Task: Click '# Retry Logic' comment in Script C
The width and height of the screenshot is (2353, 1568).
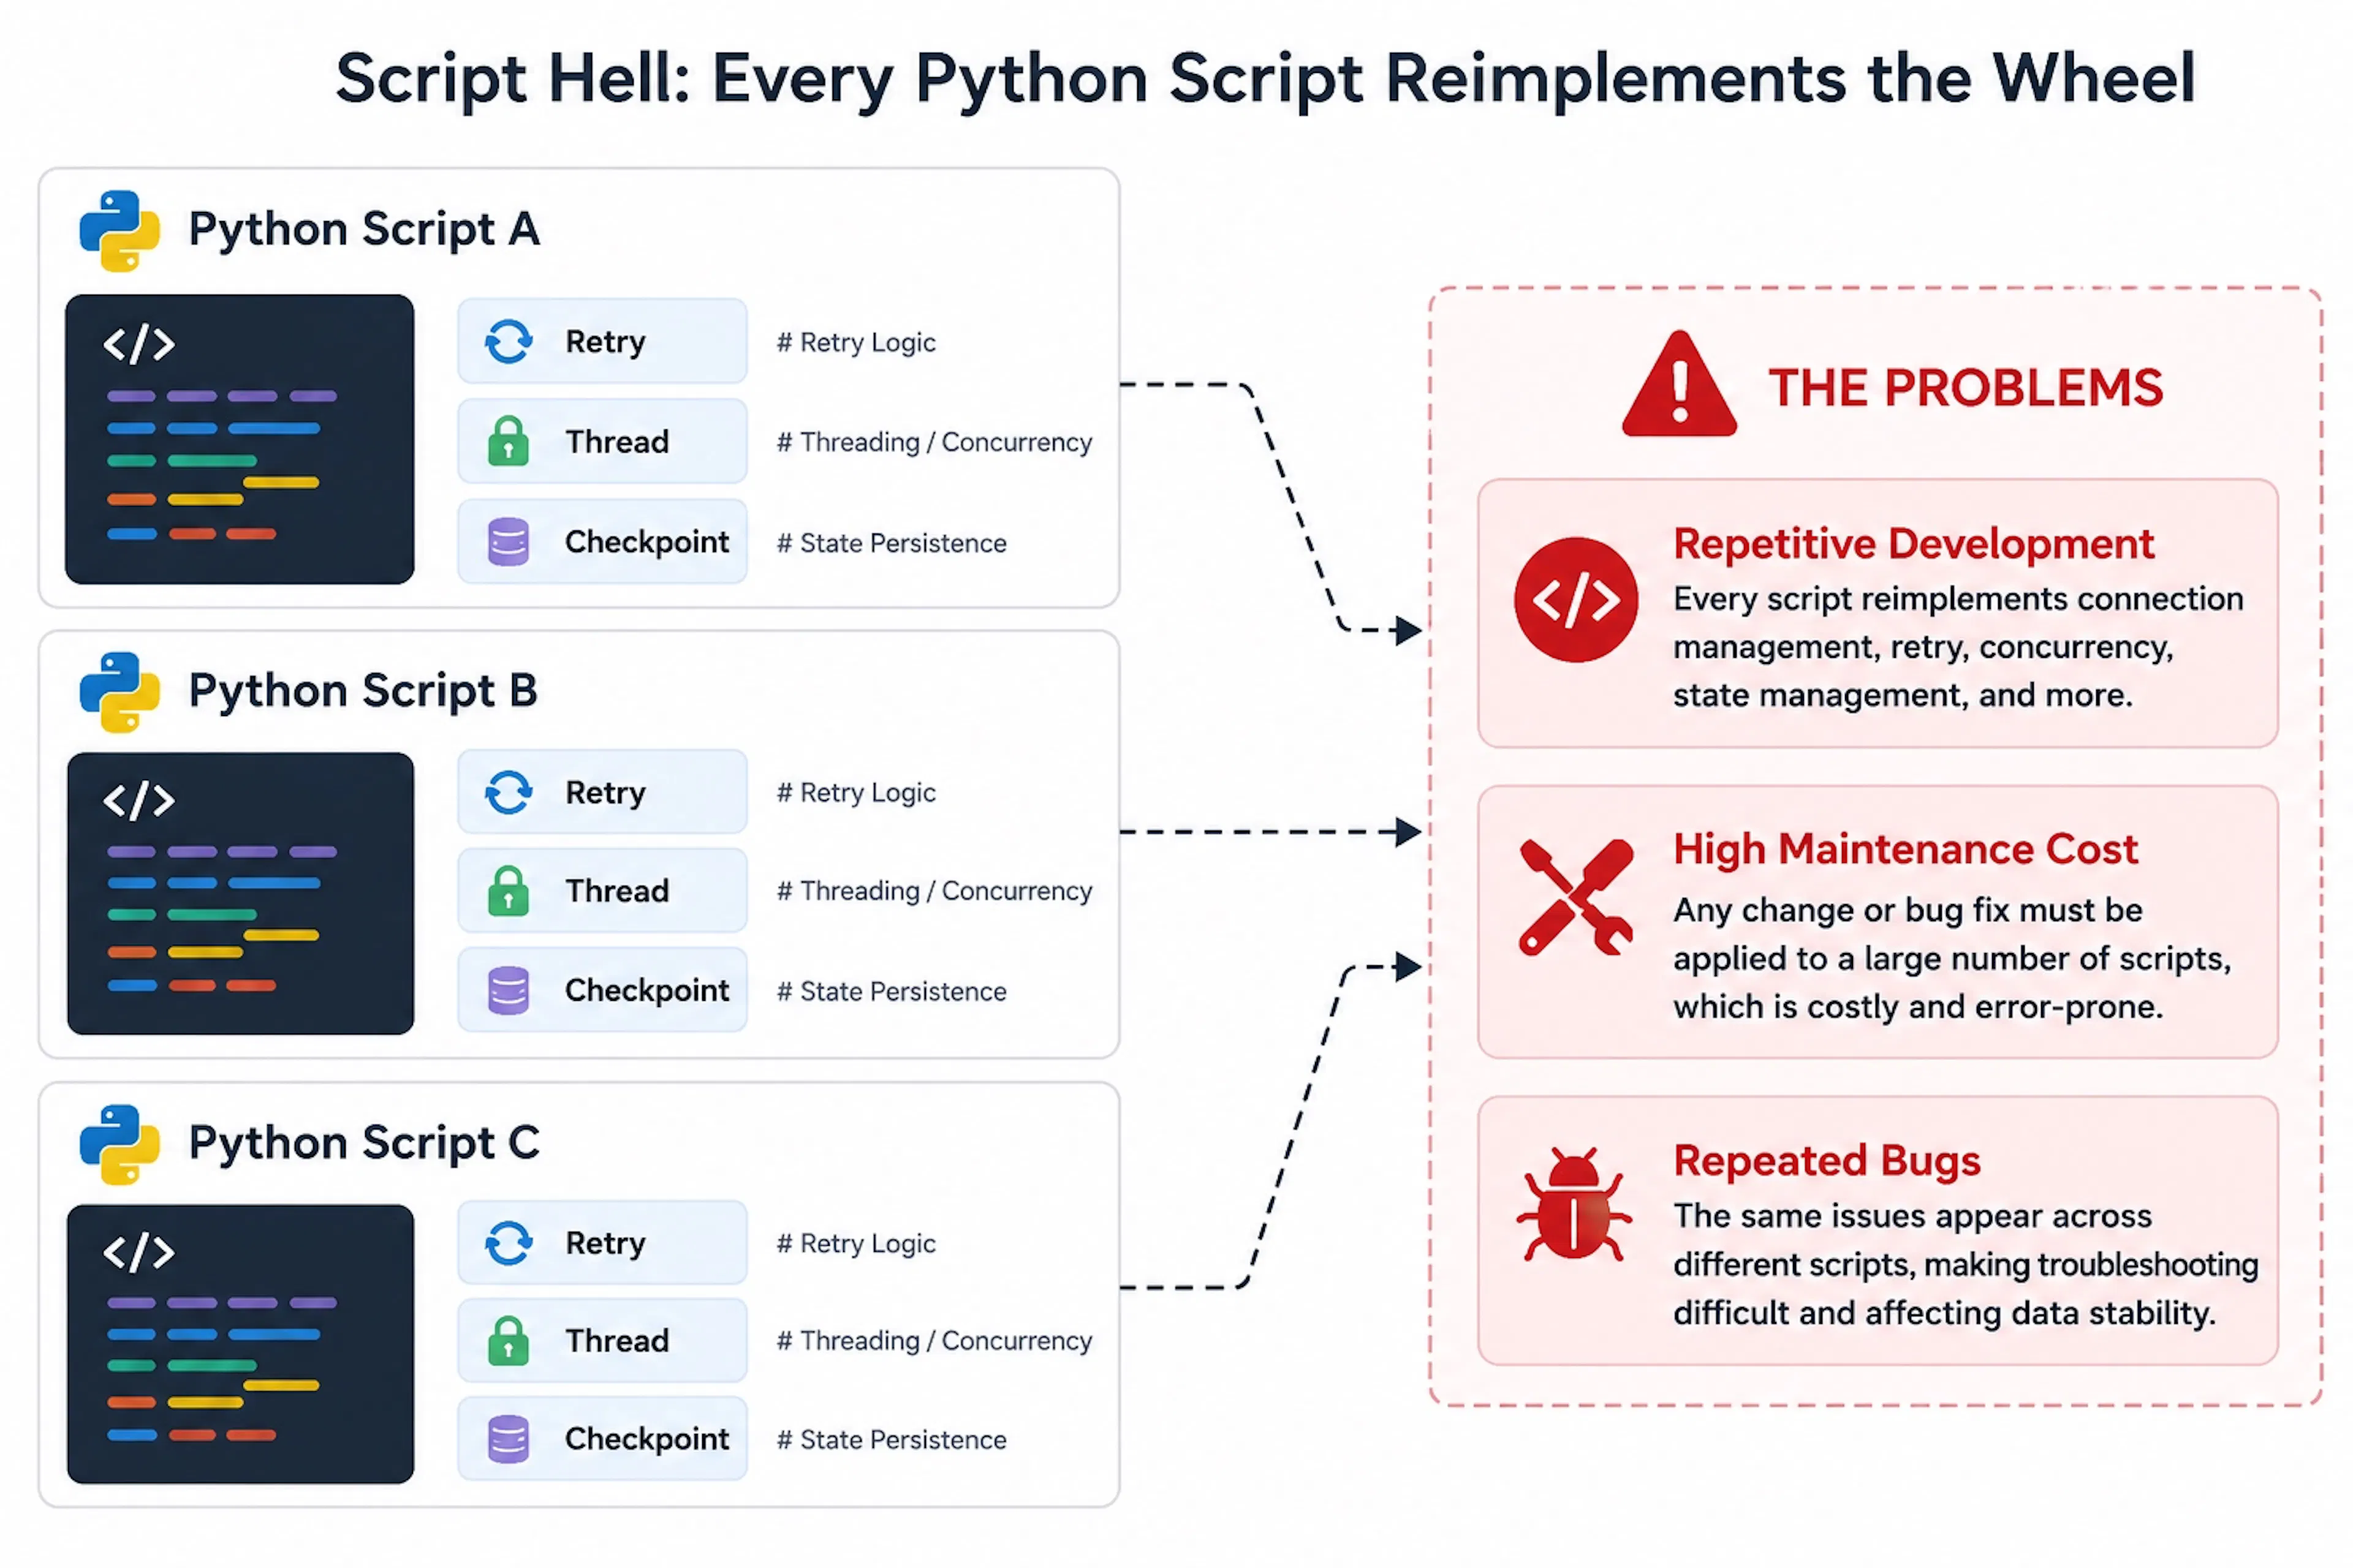Action: 857,1244
